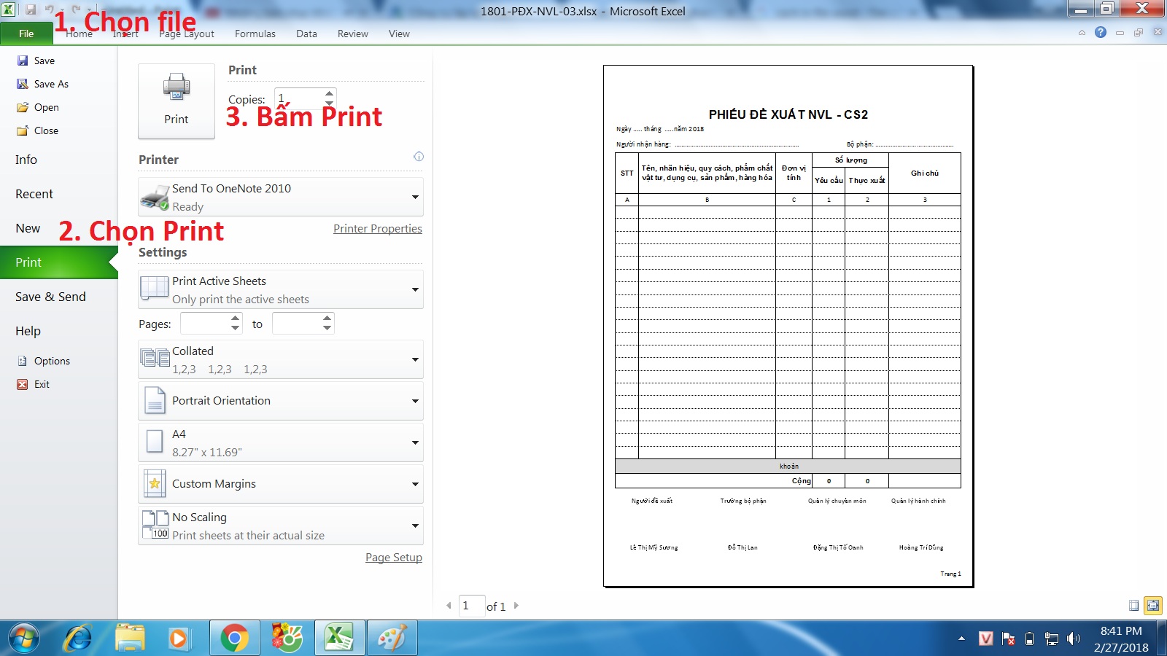
Task: Click the large Print button with printer icon
Action: click(176, 101)
